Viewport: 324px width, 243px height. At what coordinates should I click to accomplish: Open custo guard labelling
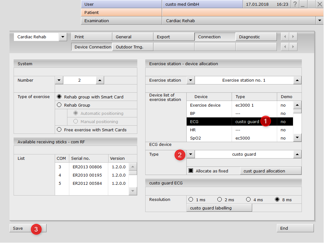(219, 208)
